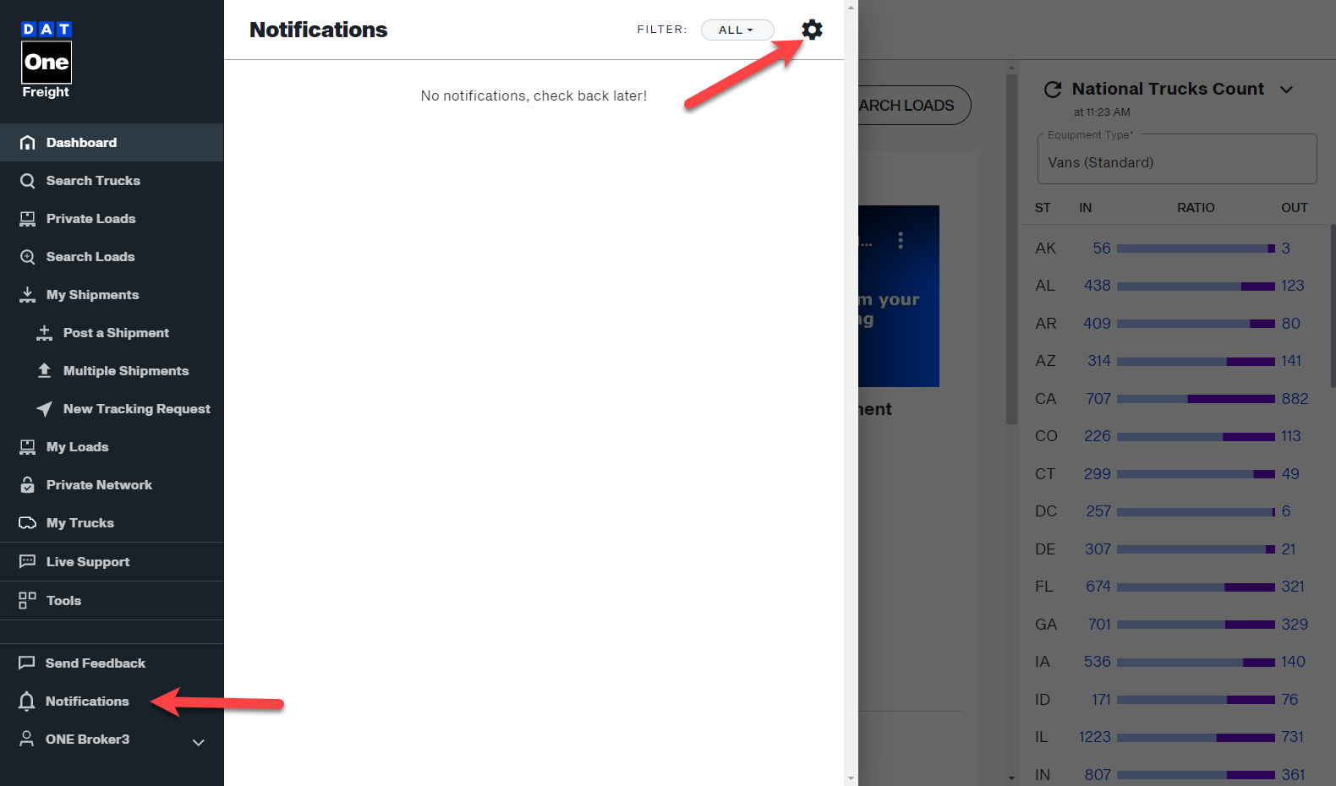Click the Tools grid icon

tap(27, 600)
